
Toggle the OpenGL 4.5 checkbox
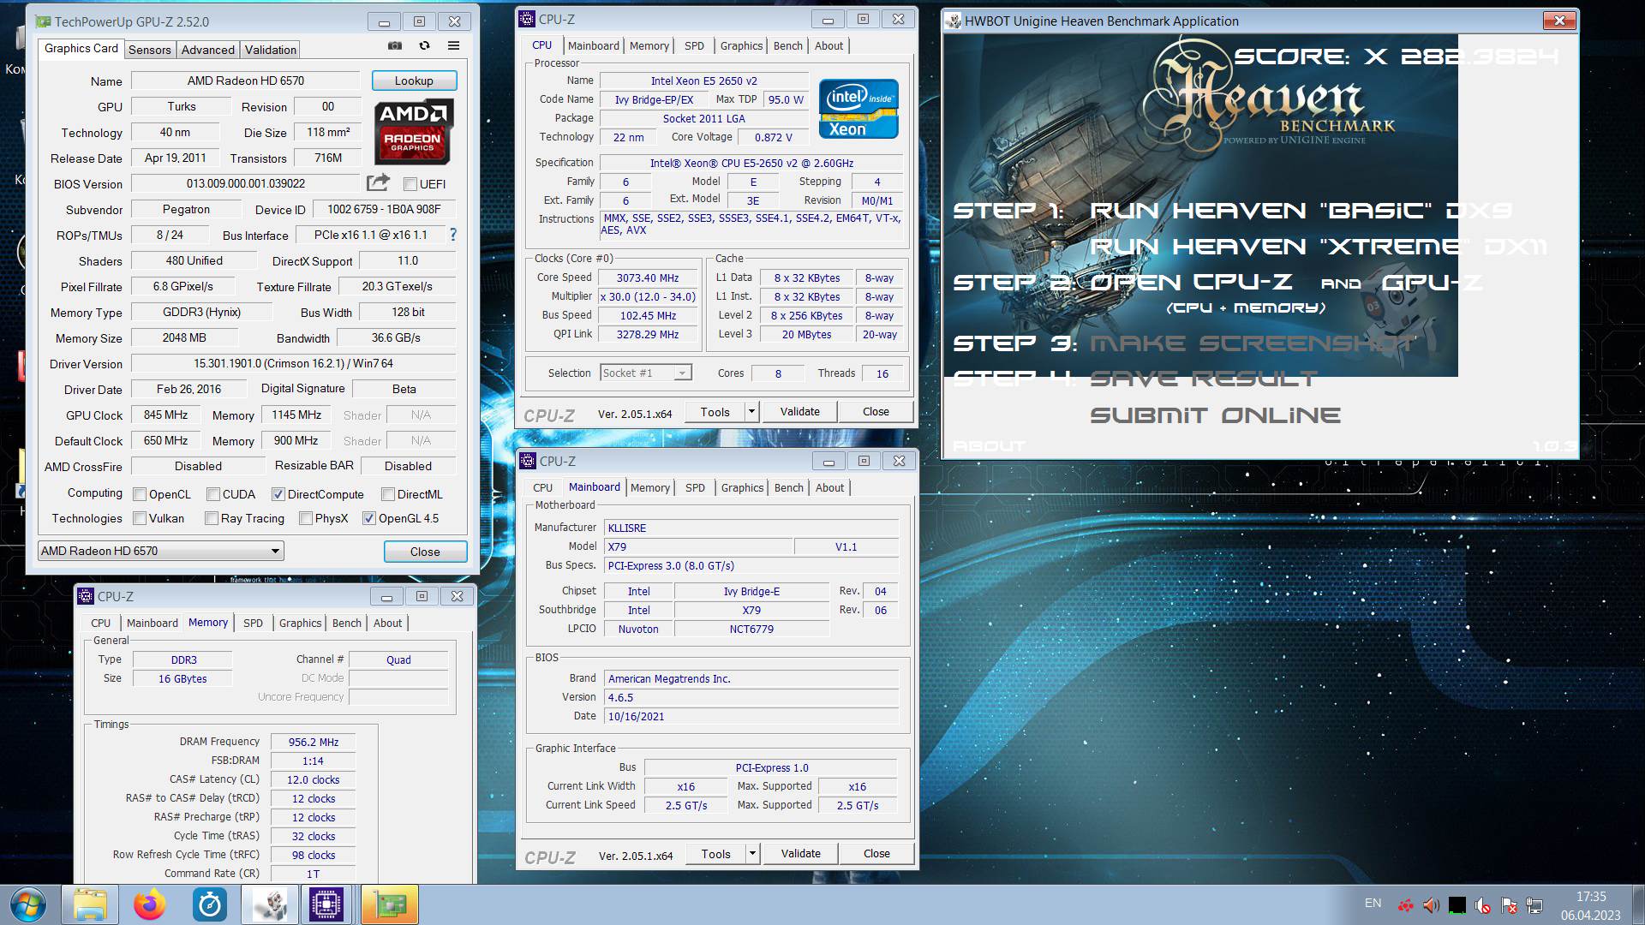pos(368,518)
